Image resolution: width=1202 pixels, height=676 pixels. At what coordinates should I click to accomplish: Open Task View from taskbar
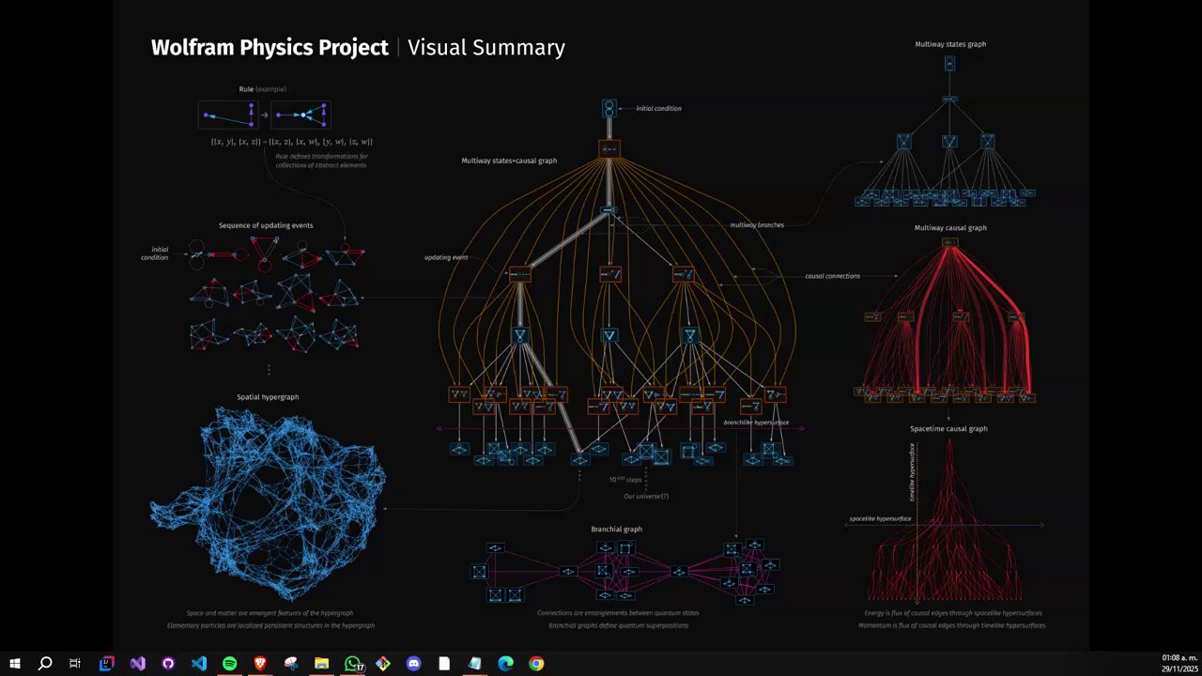pos(75,664)
